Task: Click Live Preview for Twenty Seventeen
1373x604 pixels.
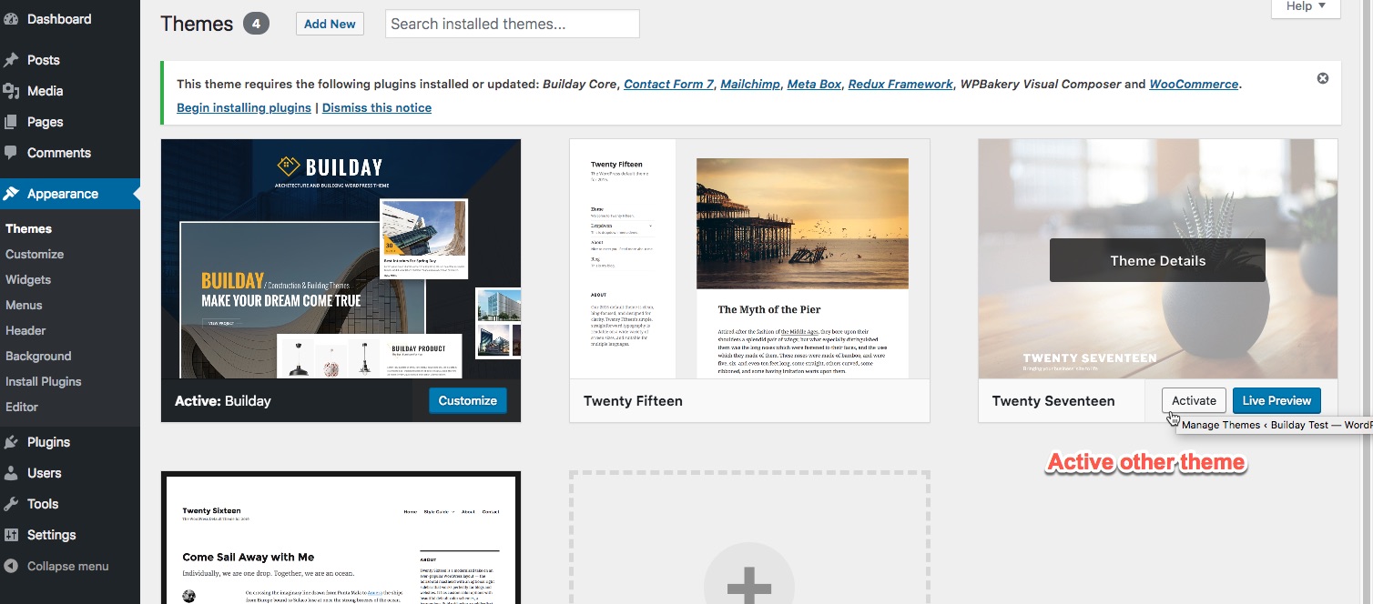Action: tap(1276, 400)
